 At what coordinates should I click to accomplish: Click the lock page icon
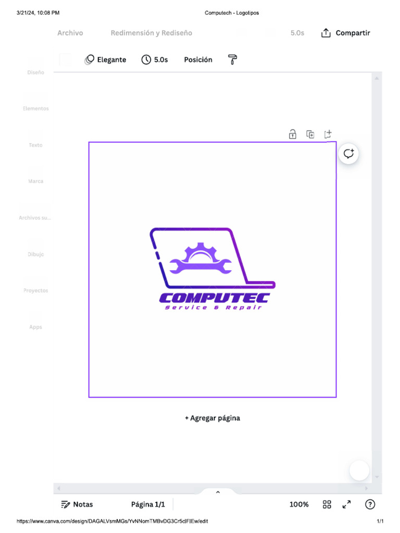pos(293,134)
